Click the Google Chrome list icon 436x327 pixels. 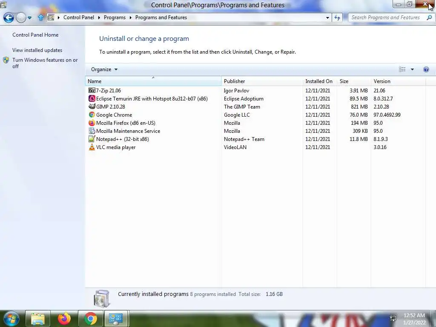click(x=92, y=115)
